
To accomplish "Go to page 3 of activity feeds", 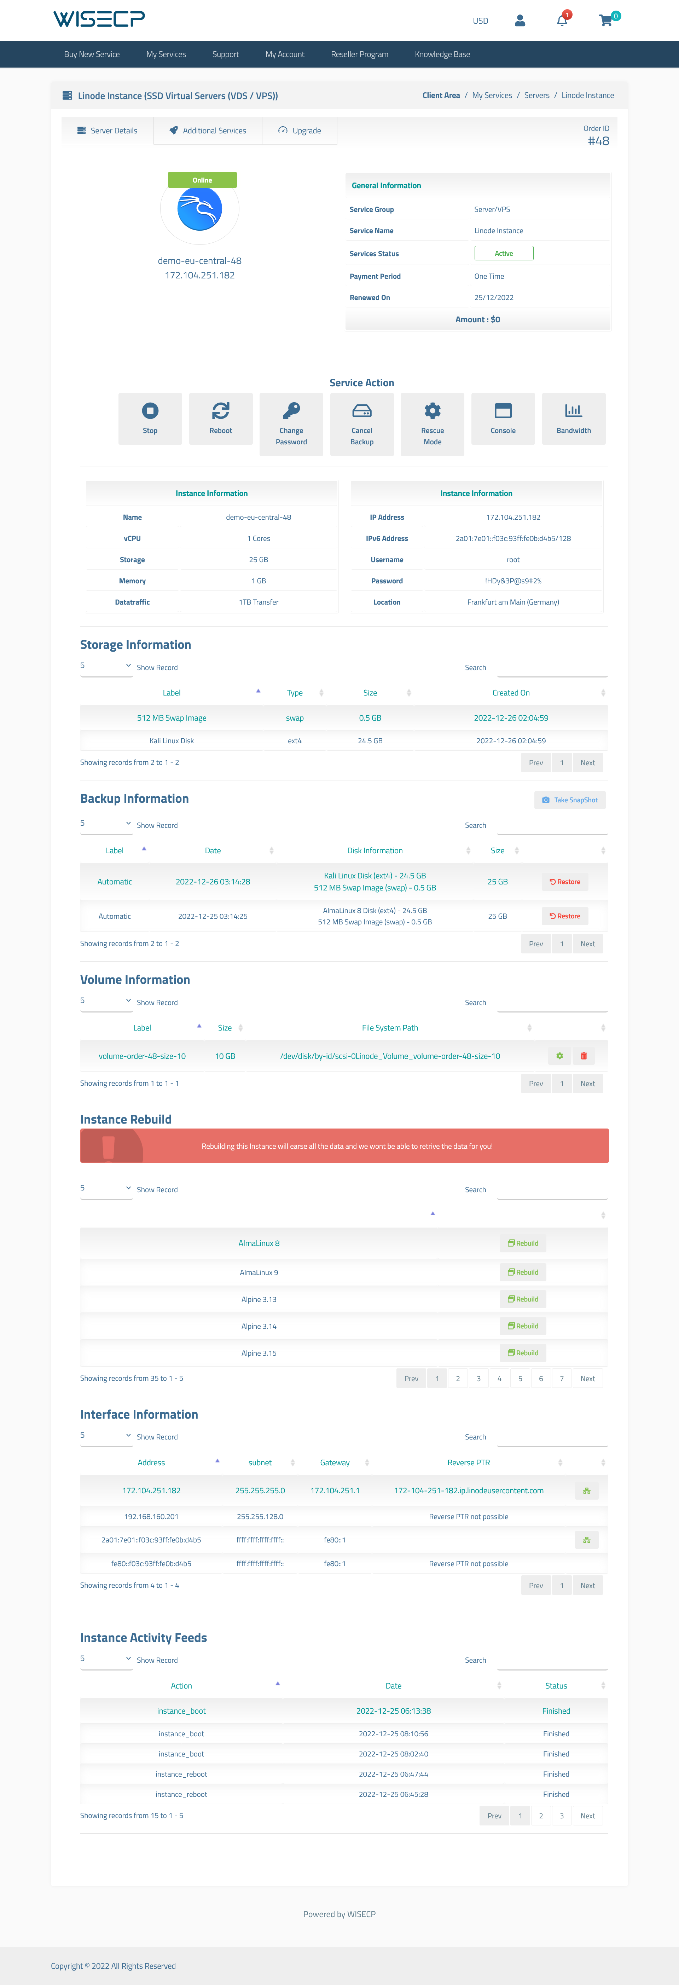I will click(x=562, y=1816).
